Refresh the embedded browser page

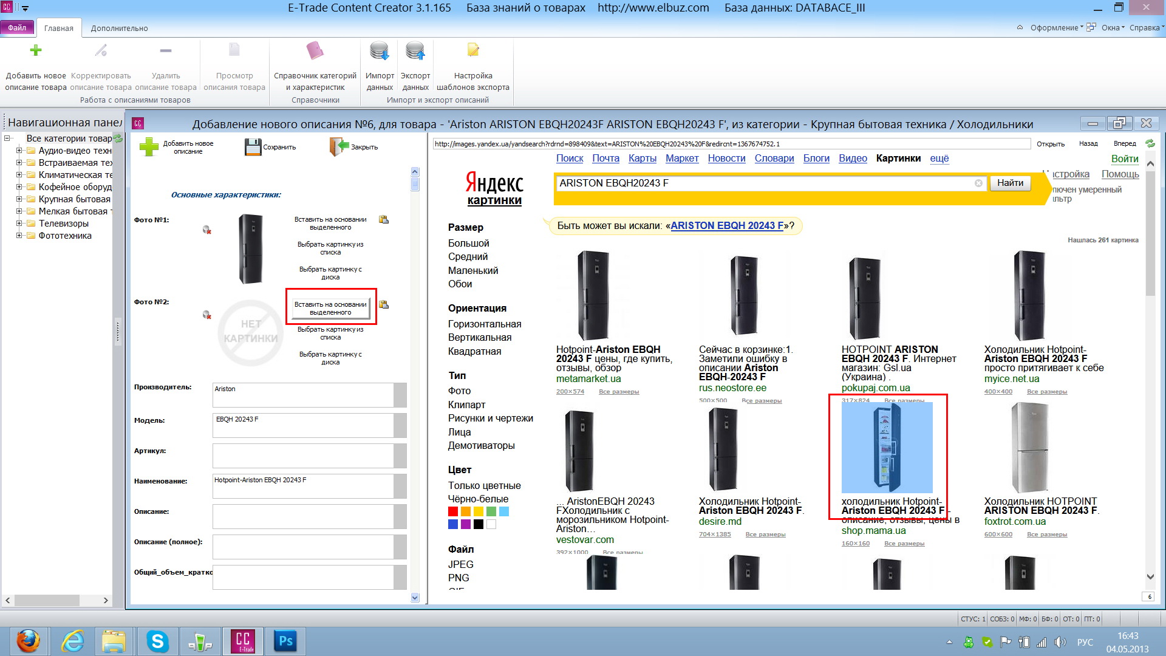[1150, 143]
